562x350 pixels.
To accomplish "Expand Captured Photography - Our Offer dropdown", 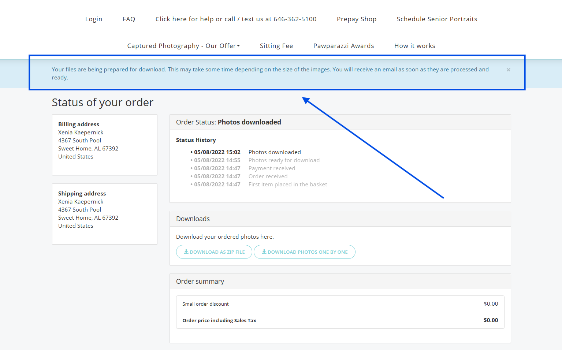I will (183, 46).
